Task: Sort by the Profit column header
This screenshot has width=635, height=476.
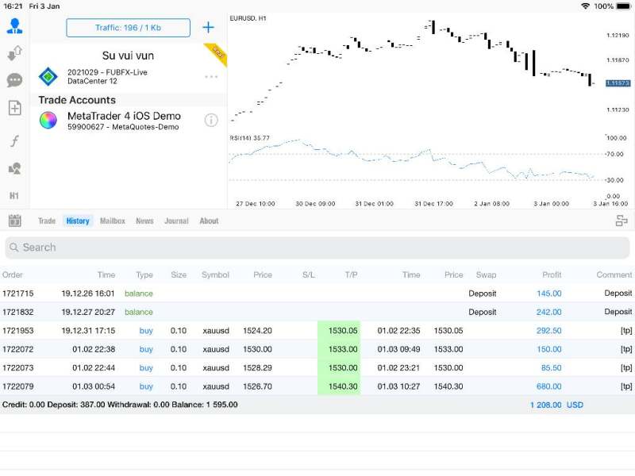Action: [552, 274]
